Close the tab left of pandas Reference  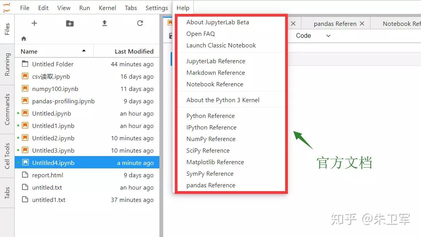coord(293,24)
